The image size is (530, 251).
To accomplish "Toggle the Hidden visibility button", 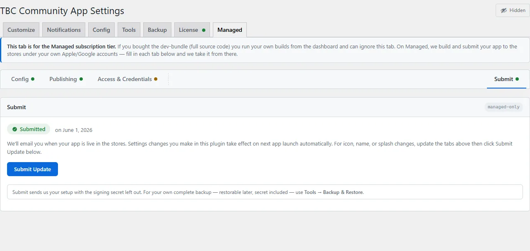I will coord(513,10).
